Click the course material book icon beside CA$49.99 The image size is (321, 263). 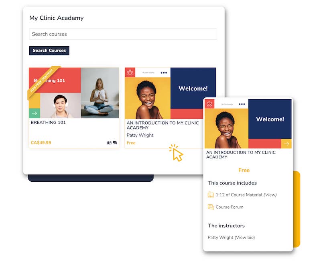click(109, 143)
